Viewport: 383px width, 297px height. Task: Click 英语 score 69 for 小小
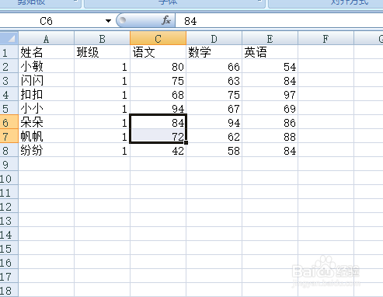270,108
